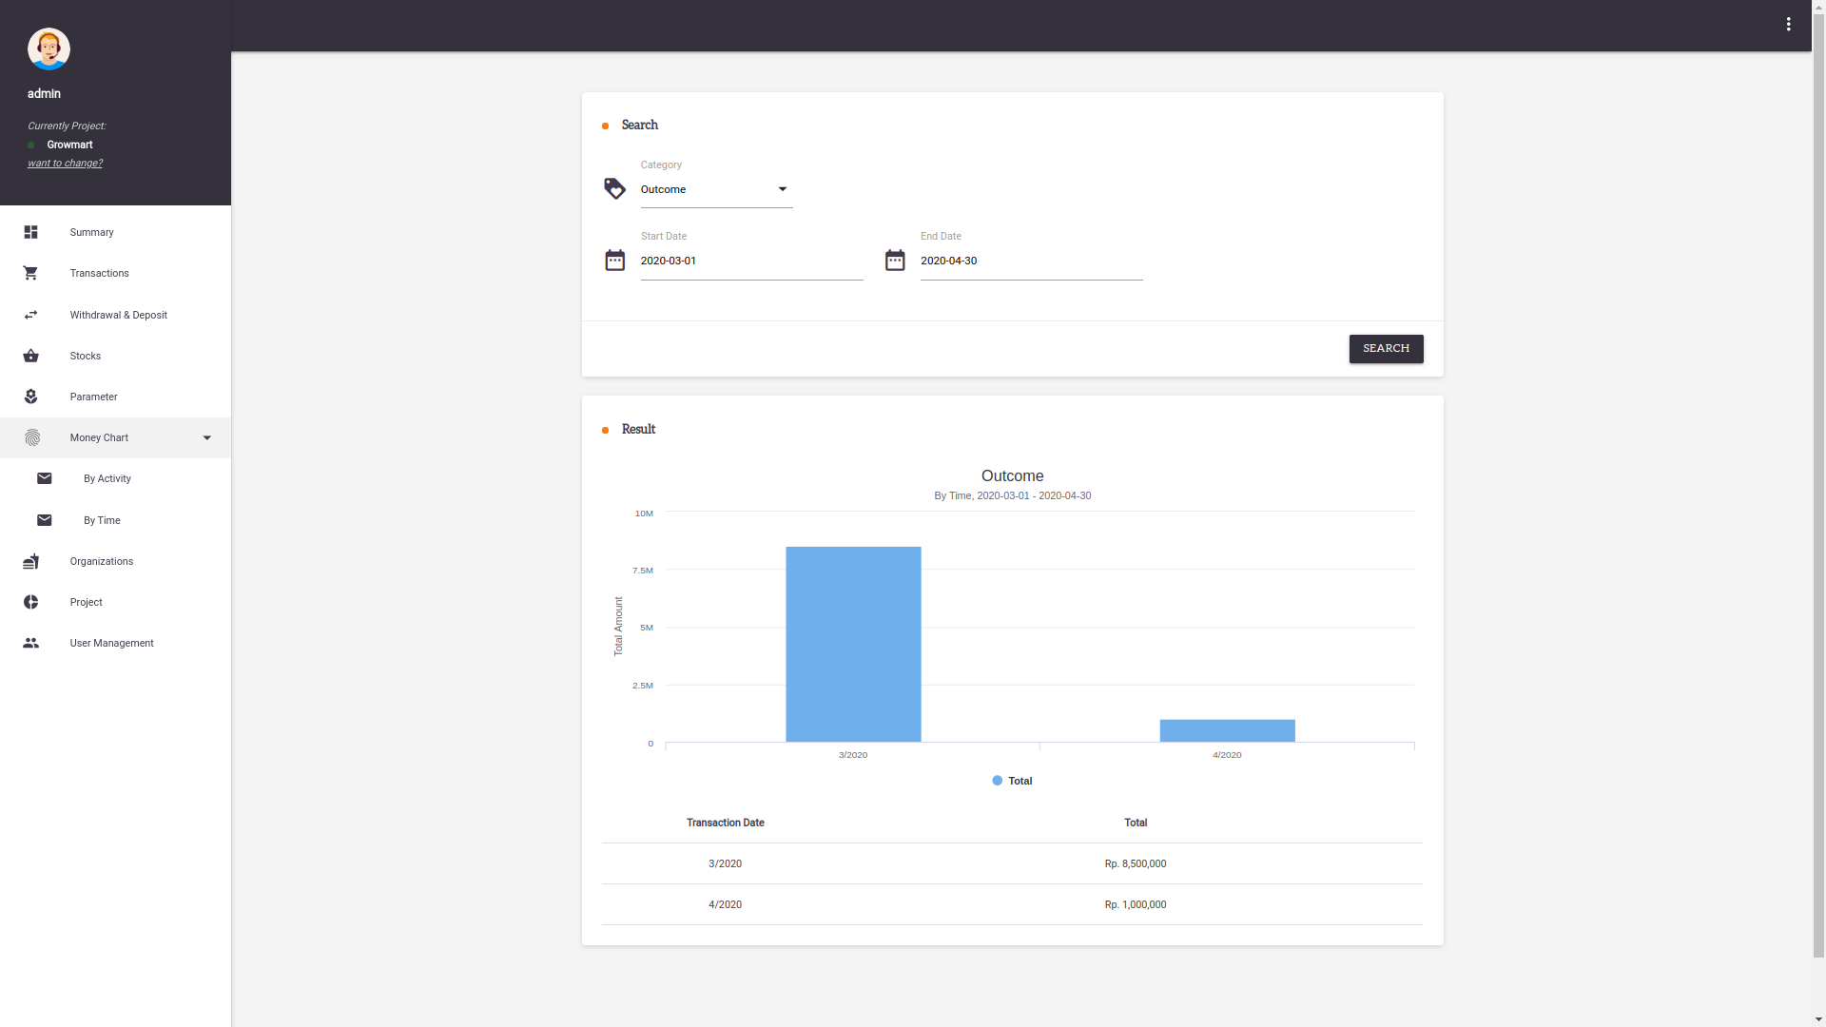The image size is (1826, 1027).
Task: Click the User Management people icon
Action: 30,643
